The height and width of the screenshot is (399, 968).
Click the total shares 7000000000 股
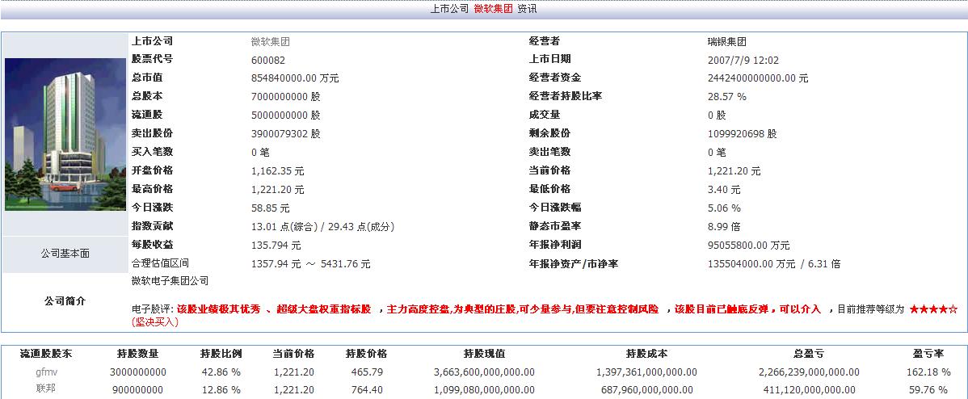[286, 97]
